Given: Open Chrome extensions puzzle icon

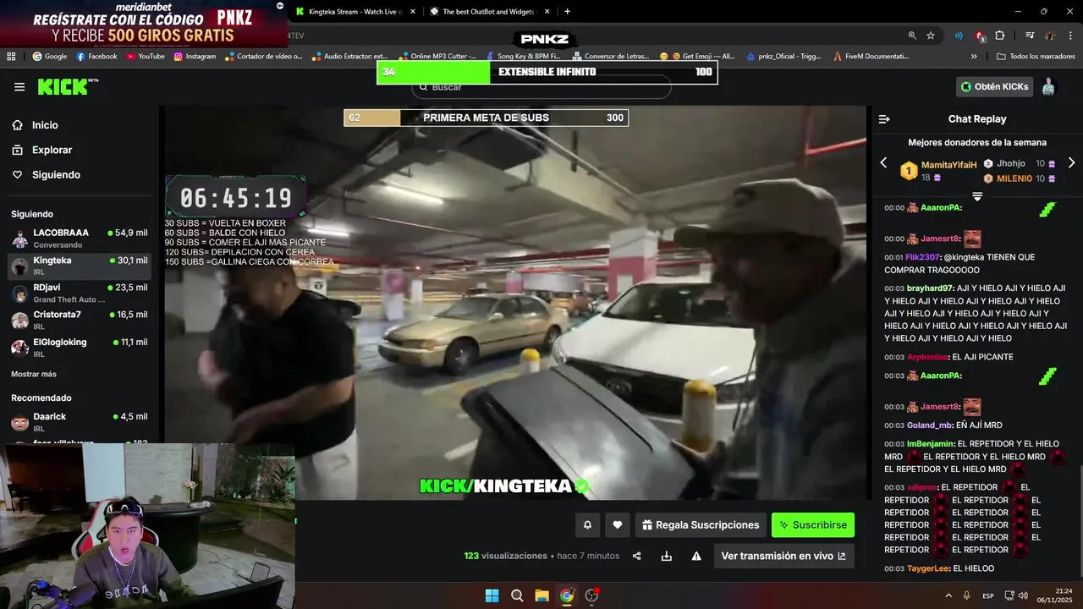Looking at the screenshot, I should (1000, 36).
